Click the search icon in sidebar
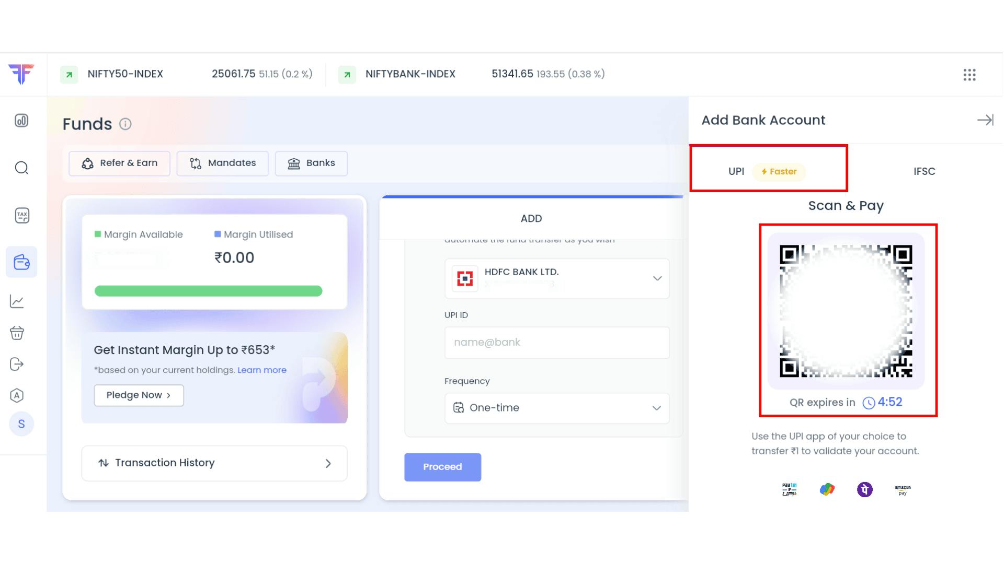This screenshot has height=564, width=1004. pos(21,168)
